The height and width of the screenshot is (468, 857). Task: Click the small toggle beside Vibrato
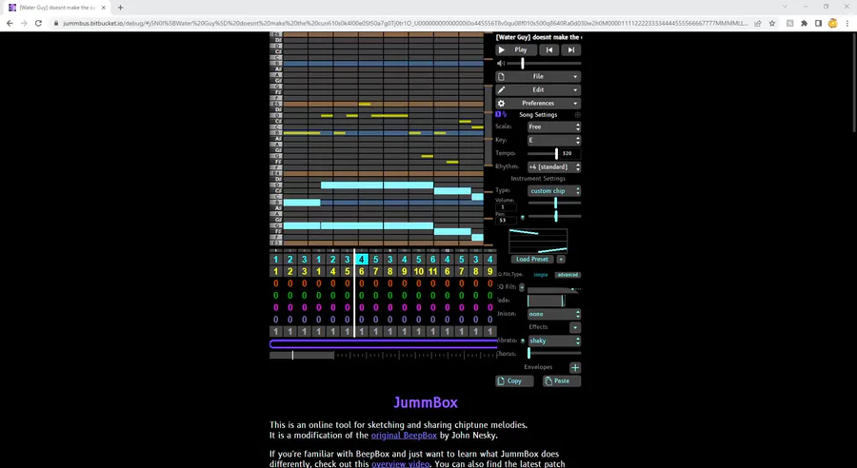pyautogui.click(x=523, y=341)
